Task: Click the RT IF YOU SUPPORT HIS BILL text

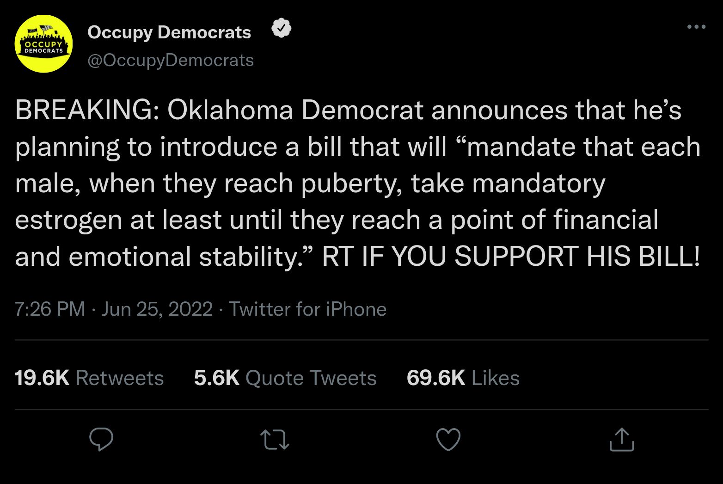Action: click(511, 256)
